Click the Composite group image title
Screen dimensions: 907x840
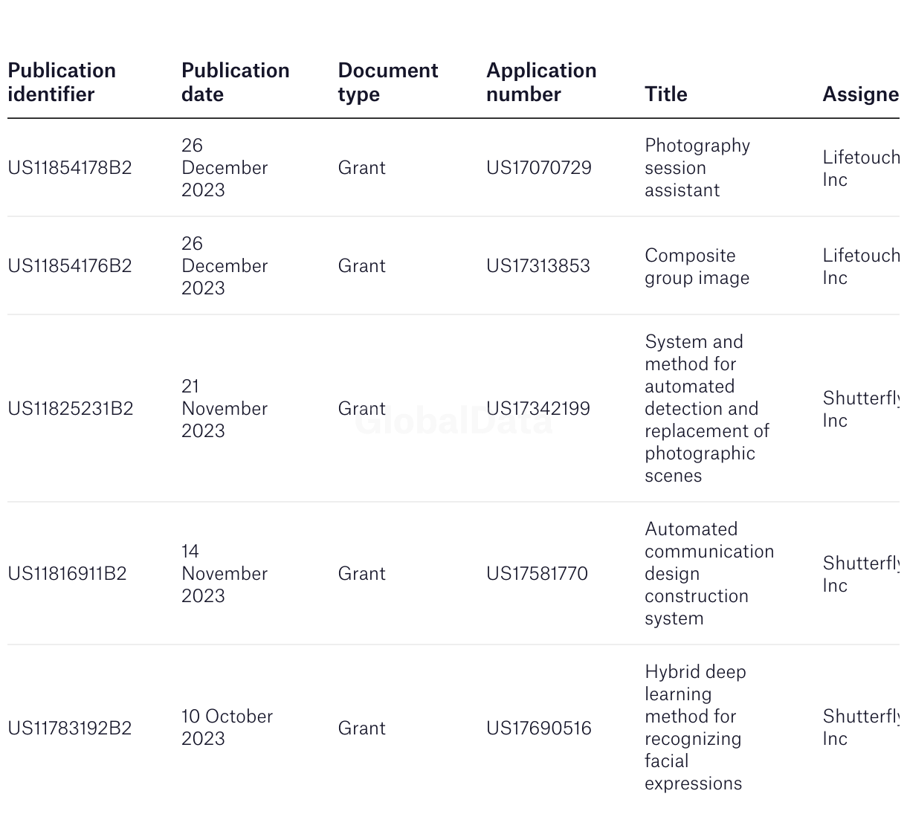coord(697,267)
